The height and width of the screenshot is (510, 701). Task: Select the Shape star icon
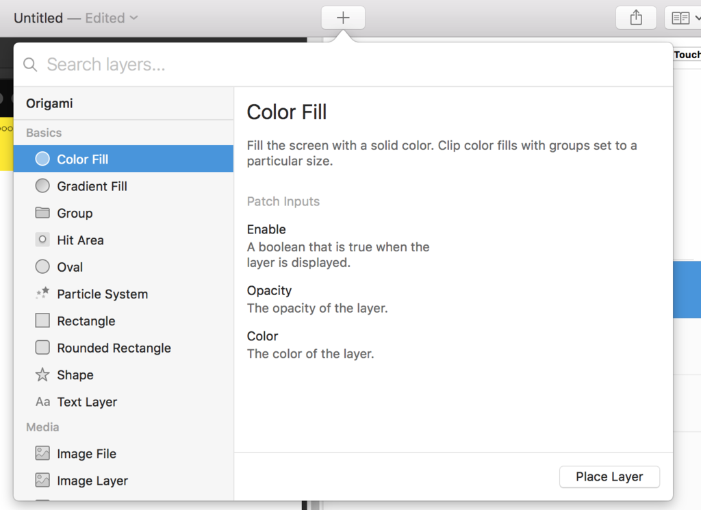pos(42,374)
